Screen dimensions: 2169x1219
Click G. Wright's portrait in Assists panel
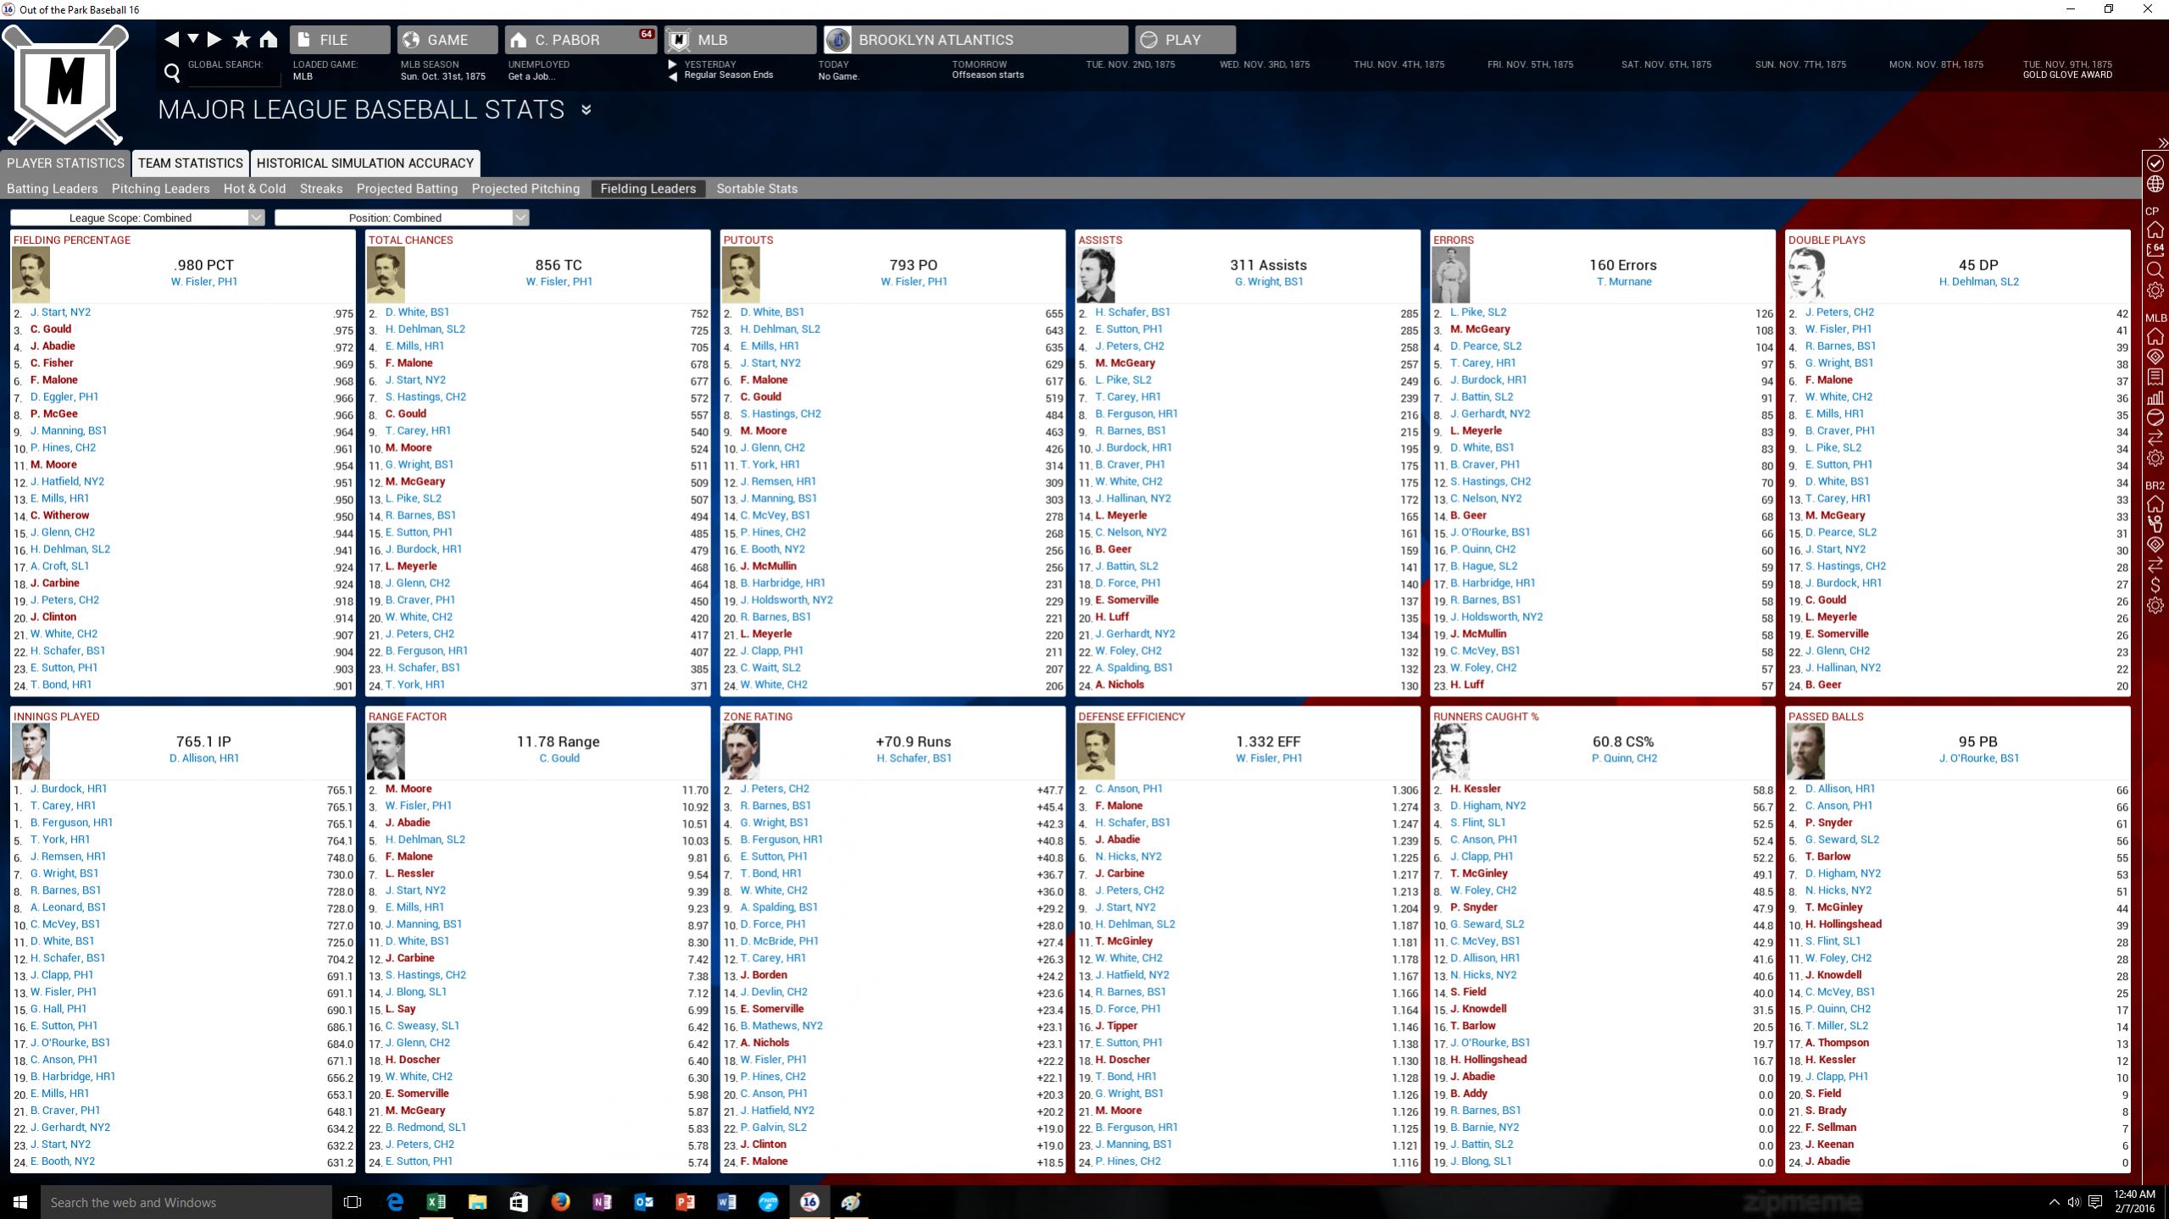point(1095,275)
